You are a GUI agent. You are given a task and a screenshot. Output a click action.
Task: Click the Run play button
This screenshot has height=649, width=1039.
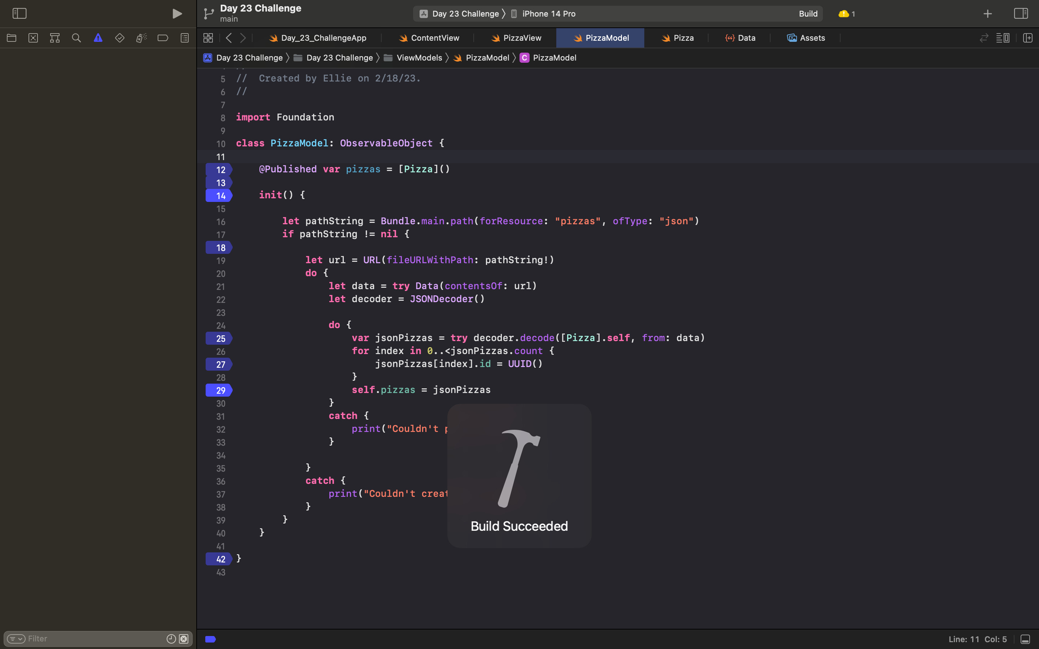click(x=177, y=14)
